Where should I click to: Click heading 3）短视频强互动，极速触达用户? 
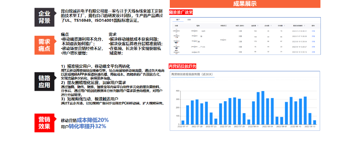(x=90, y=99)
